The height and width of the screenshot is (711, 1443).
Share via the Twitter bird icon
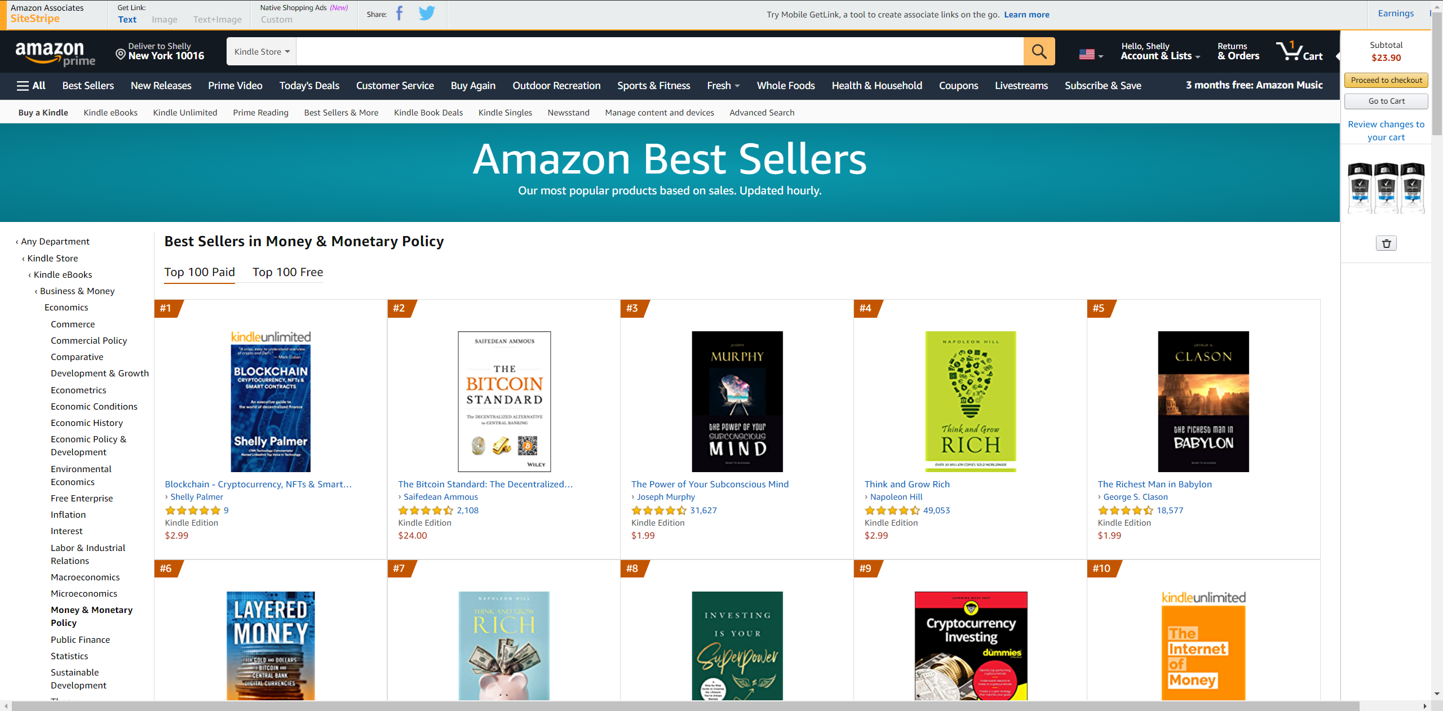(427, 14)
